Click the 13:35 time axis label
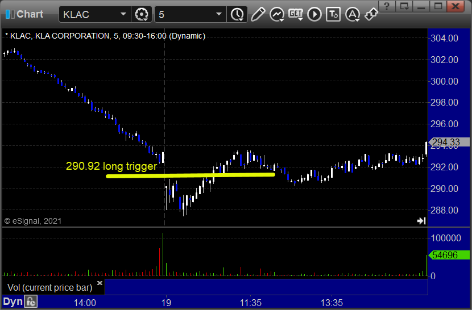 tap(332, 303)
